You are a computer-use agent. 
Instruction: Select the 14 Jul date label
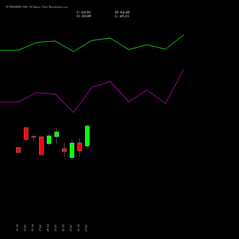point(17,228)
